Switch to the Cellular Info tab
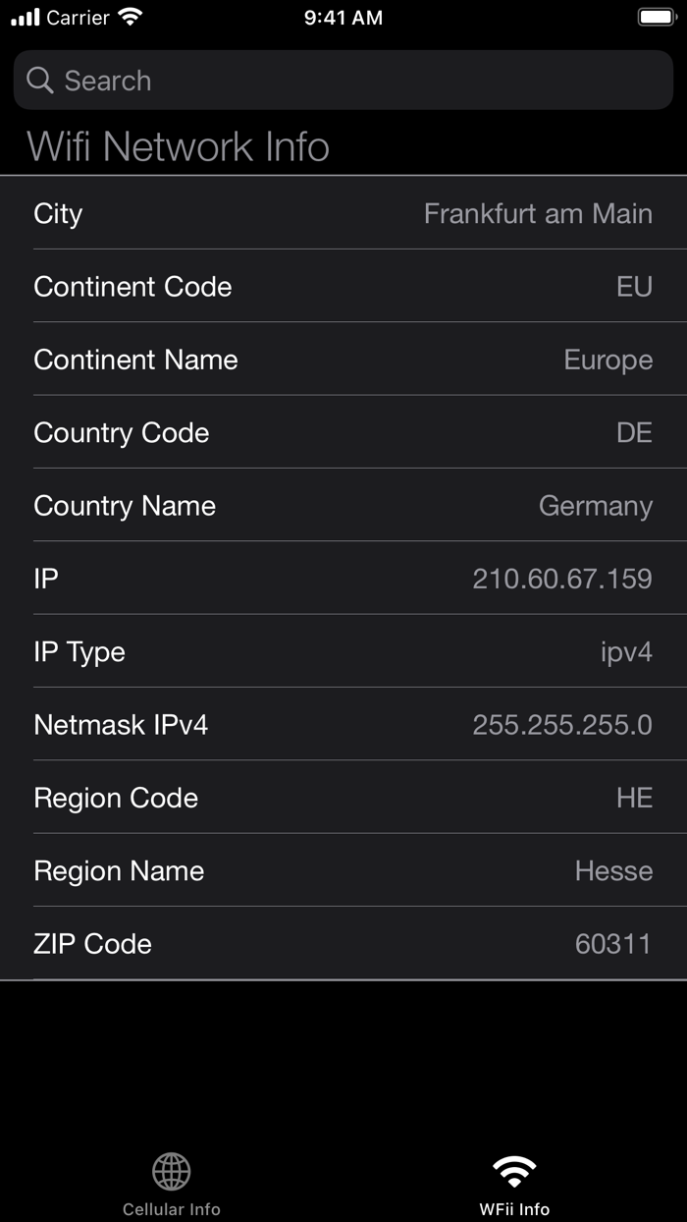The width and height of the screenshot is (687, 1222). point(172,1184)
